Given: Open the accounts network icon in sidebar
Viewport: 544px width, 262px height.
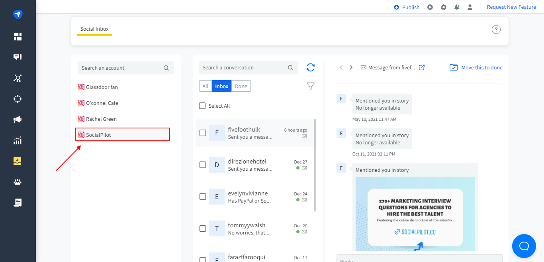Looking at the screenshot, I should (18, 78).
